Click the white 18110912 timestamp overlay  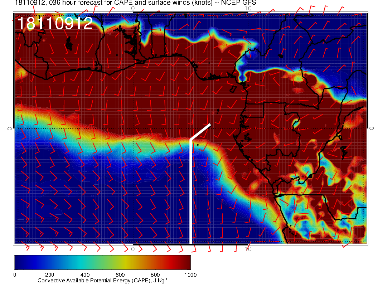[55, 24]
